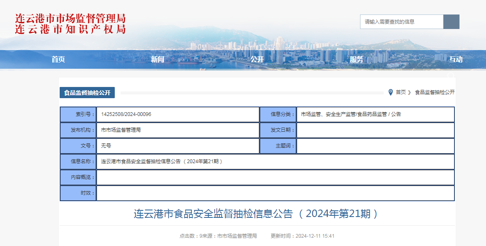
Task: Click the 更新时间：2024-12-11 15:41 timestamp
Action: pyautogui.click(x=302, y=236)
